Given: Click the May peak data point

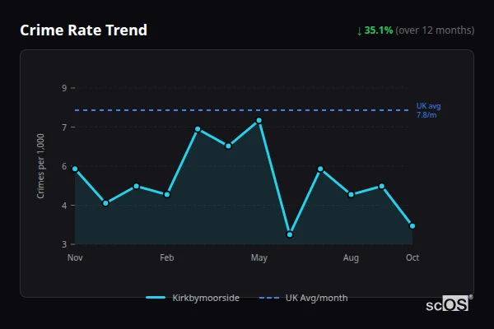Looking at the screenshot, I should click(259, 120).
